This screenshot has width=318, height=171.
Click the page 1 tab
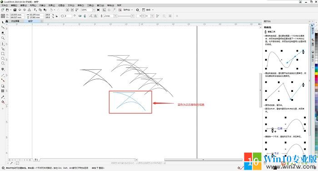click(x=36, y=160)
